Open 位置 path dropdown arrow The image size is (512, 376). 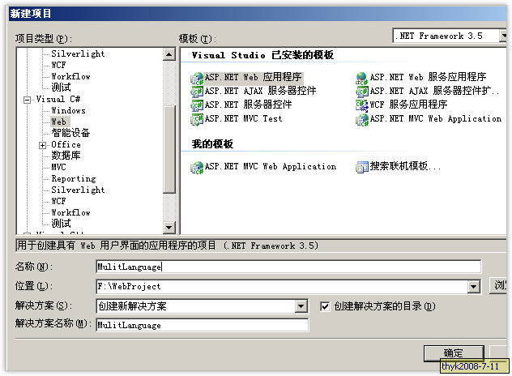click(473, 287)
